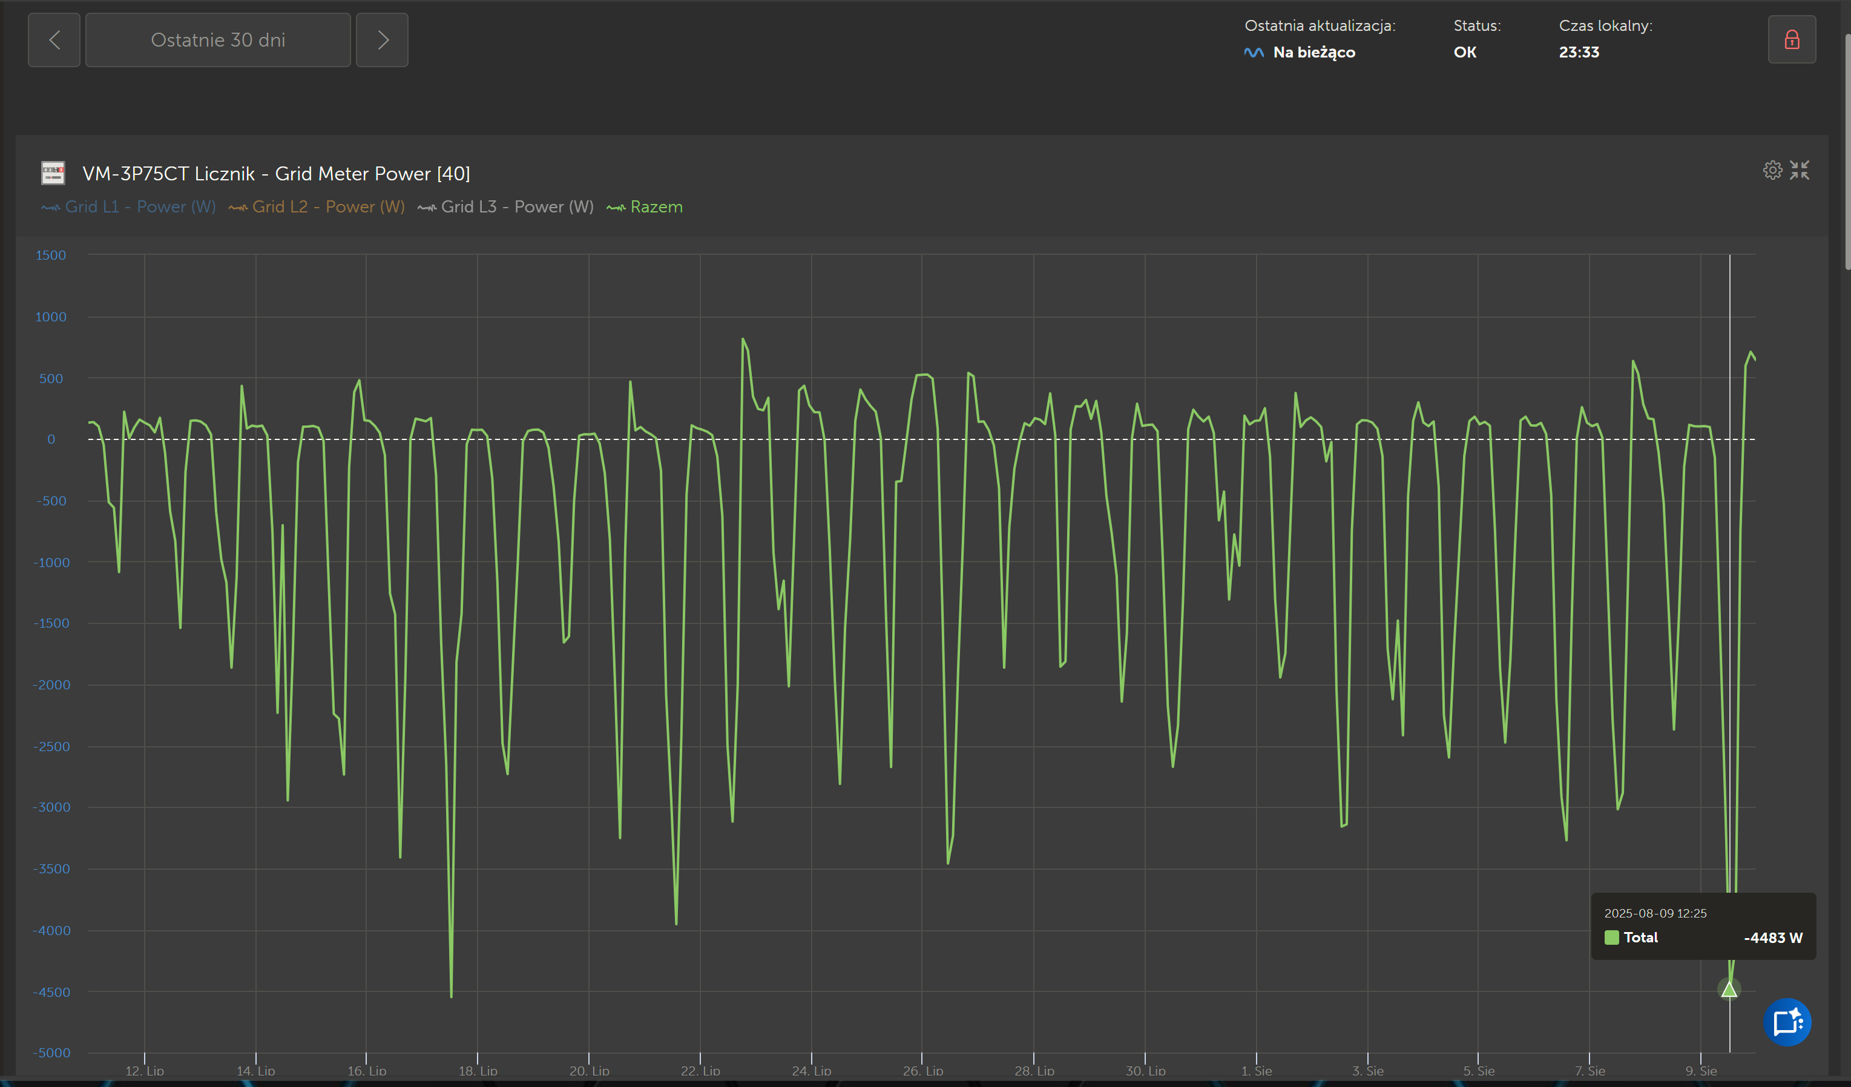The image size is (1851, 1087).
Task: Collapse the chart with shrink arrows icon
Action: tap(1799, 171)
